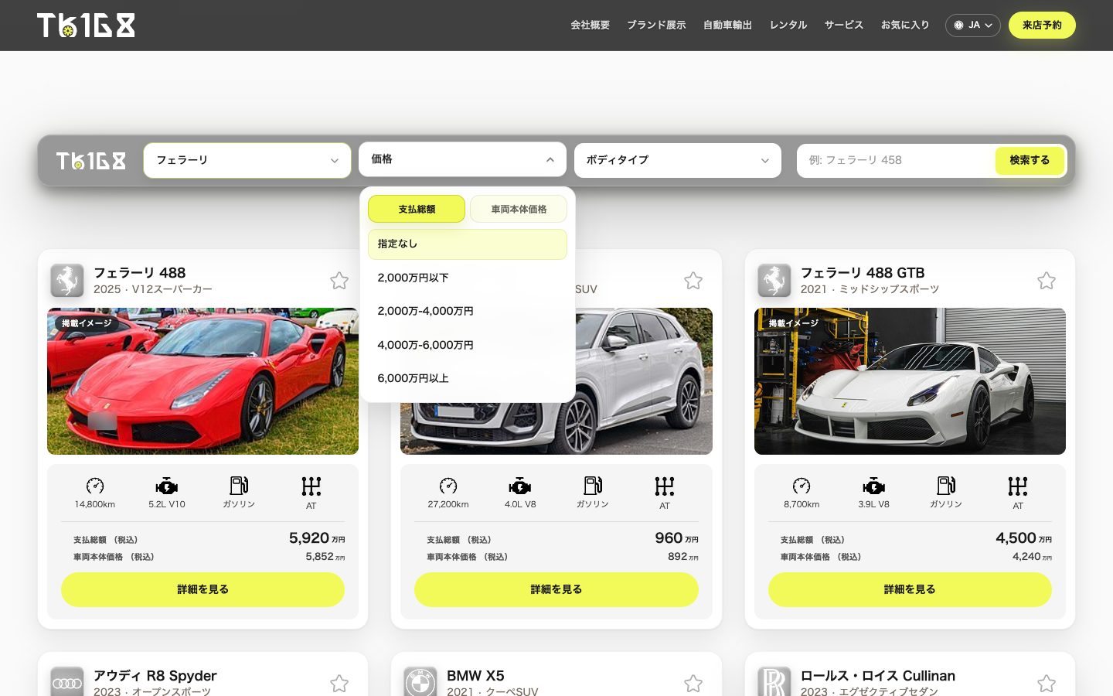Star the BMW X5 listing
The width and height of the screenshot is (1113, 696).
(693, 684)
